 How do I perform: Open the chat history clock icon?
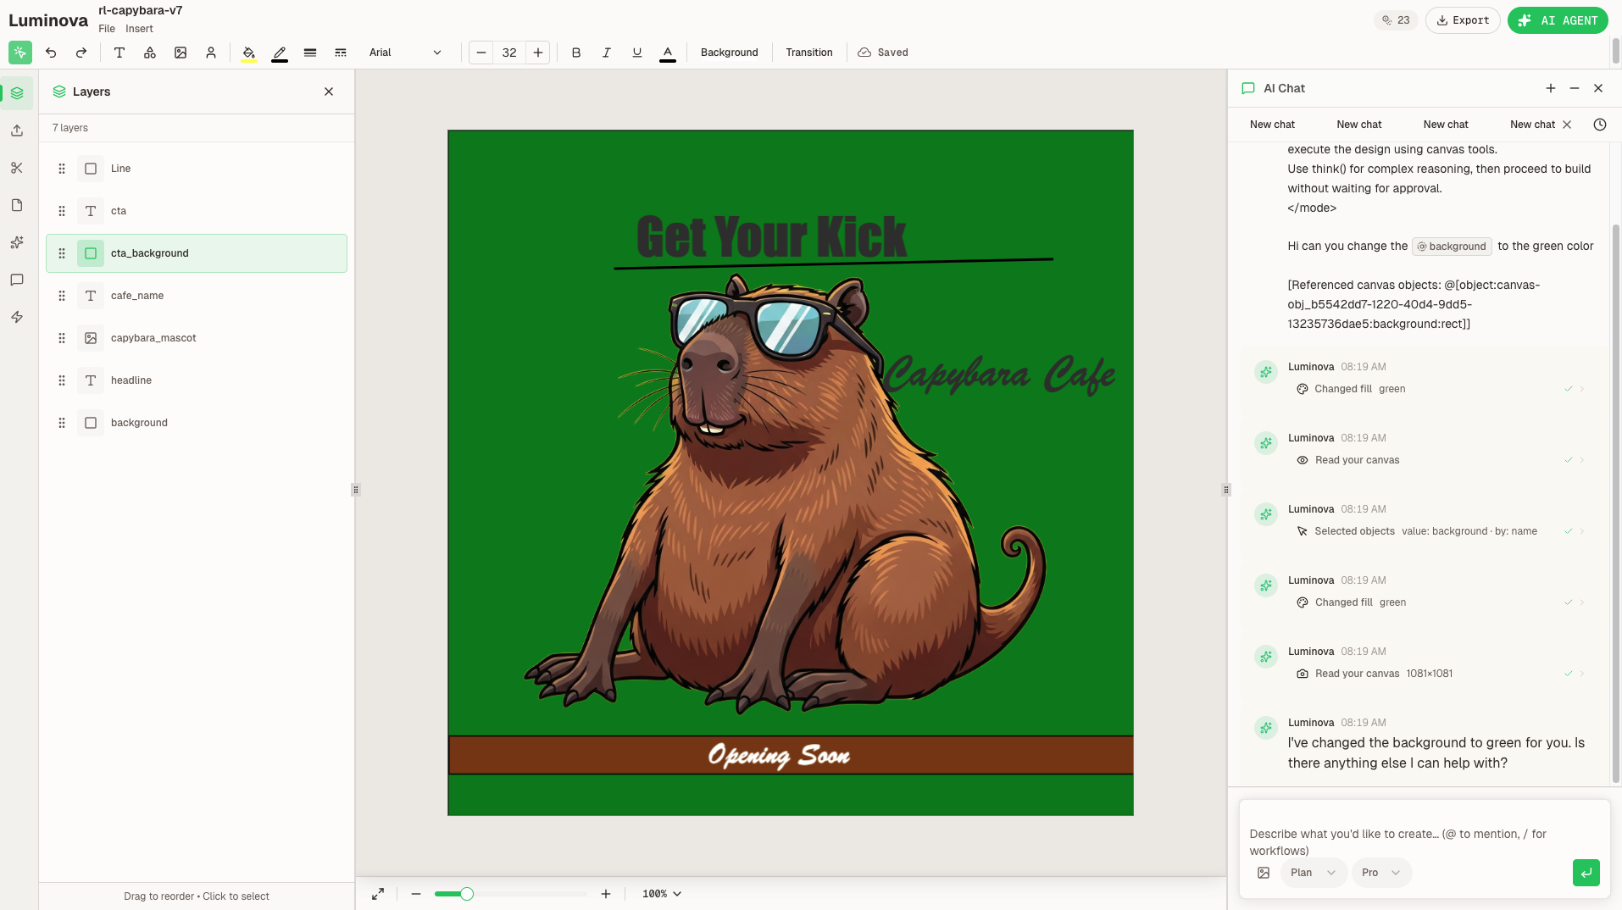[x=1599, y=125]
